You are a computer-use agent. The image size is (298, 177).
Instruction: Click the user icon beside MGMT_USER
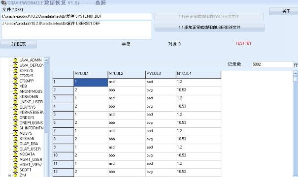coord(15,160)
